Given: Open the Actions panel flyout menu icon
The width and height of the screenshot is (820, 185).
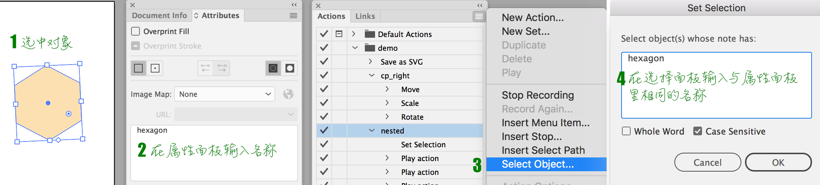Looking at the screenshot, I should pyautogui.click(x=479, y=16).
